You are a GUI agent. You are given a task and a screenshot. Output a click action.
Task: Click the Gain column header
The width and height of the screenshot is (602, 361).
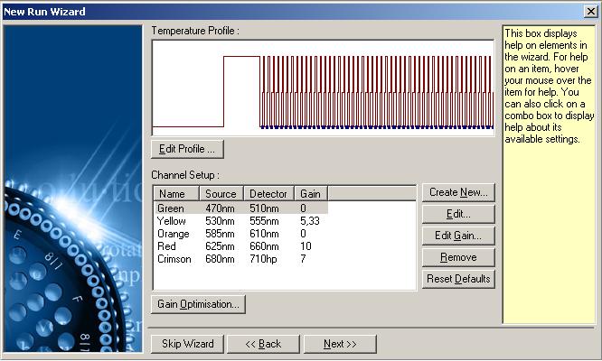pyautogui.click(x=311, y=193)
